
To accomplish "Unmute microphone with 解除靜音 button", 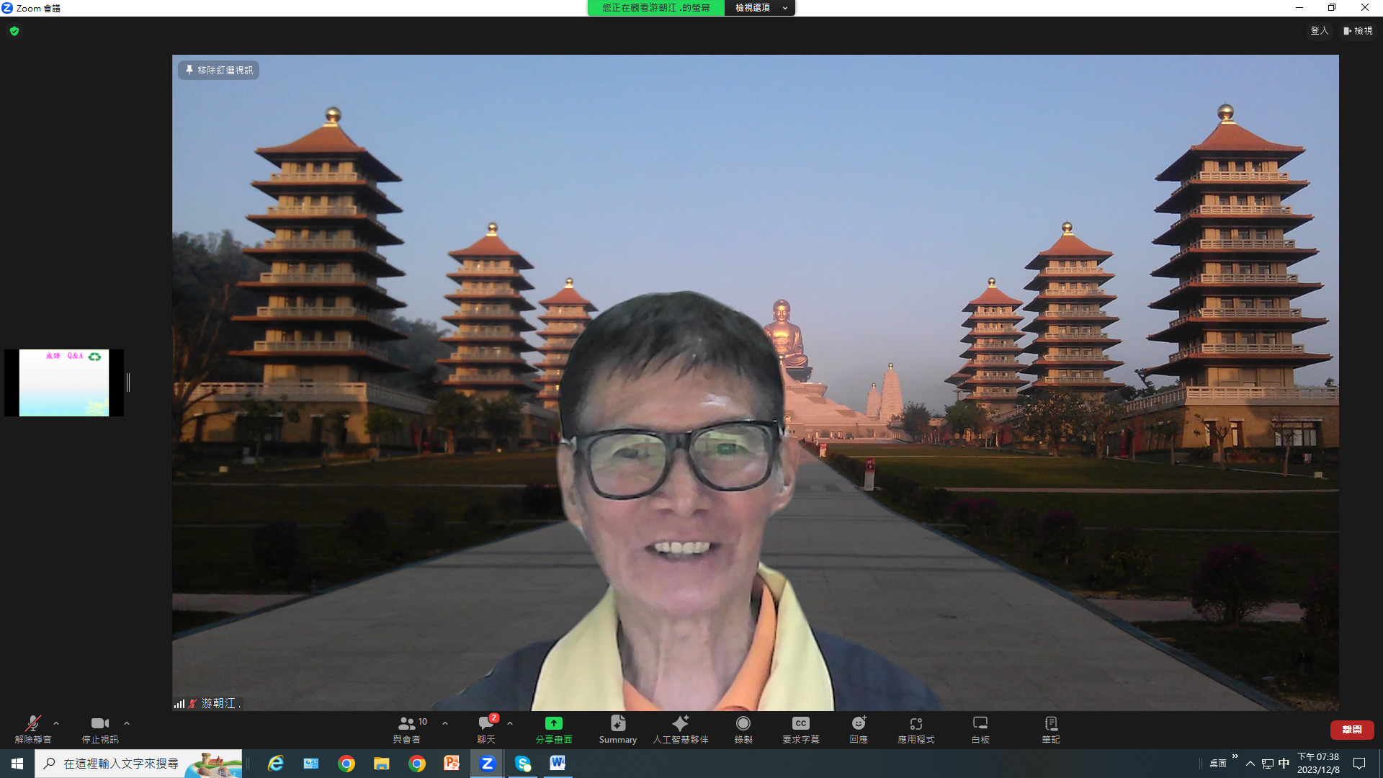I will coord(32,728).
